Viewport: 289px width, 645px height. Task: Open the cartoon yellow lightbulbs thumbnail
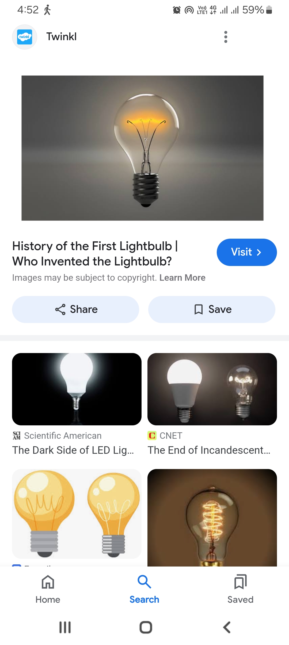click(x=77, y=513)
